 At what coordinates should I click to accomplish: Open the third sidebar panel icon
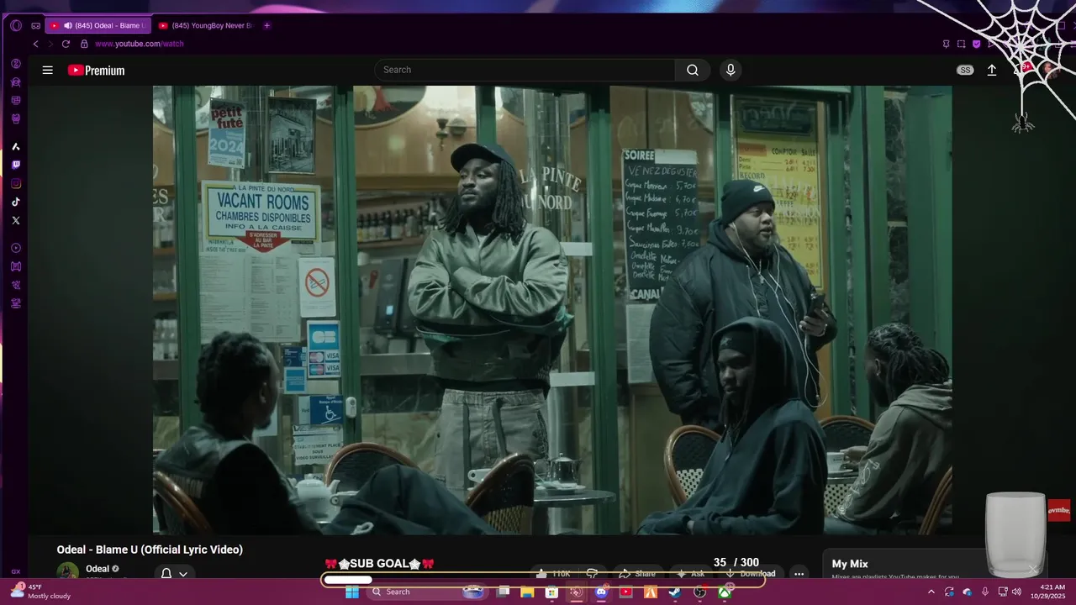point(15,101)
